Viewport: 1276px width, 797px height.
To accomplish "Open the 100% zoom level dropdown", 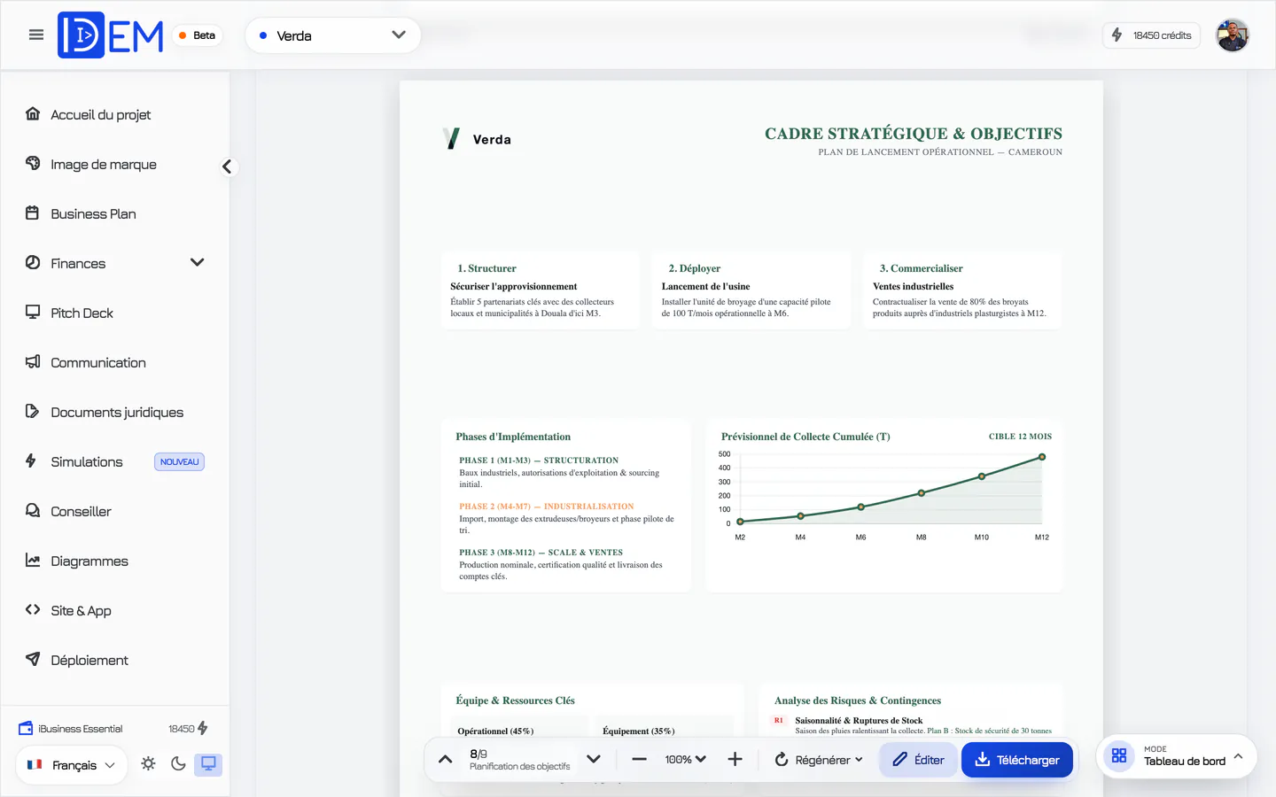I will coord(686,760).
